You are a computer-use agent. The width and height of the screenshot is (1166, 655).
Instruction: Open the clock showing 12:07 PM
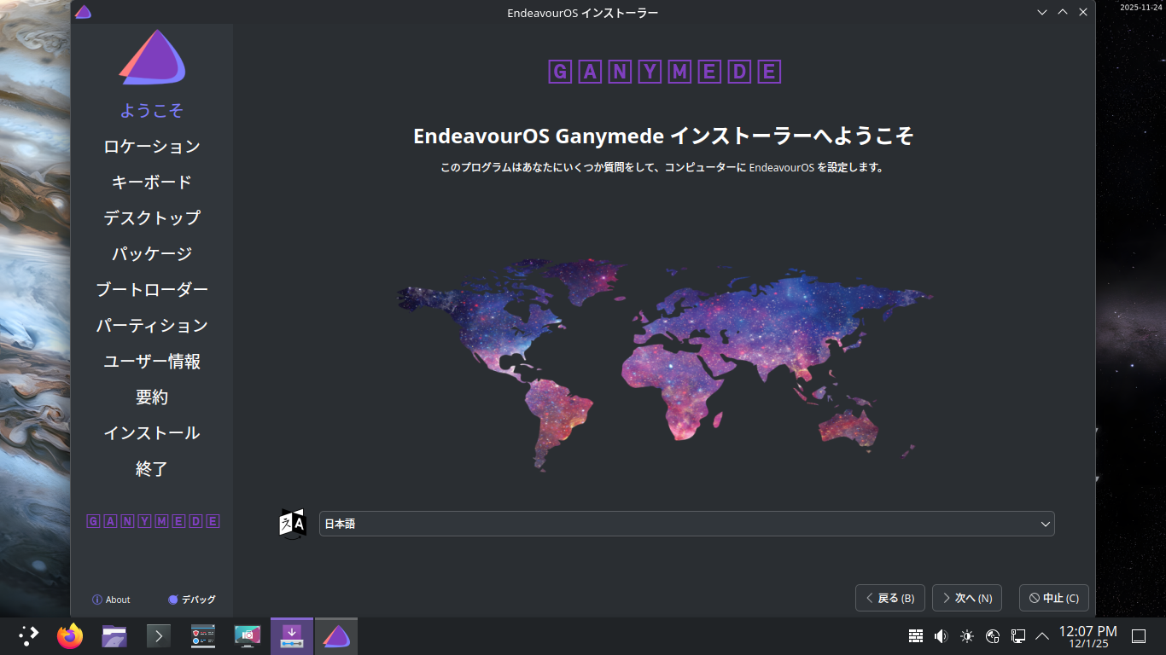tap(1087, 635)
